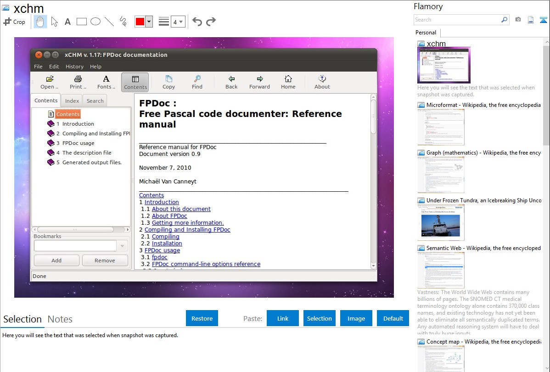Click the Home toolbar icon
The height and width of the screenshot is (372, 550).
point(288,83)
